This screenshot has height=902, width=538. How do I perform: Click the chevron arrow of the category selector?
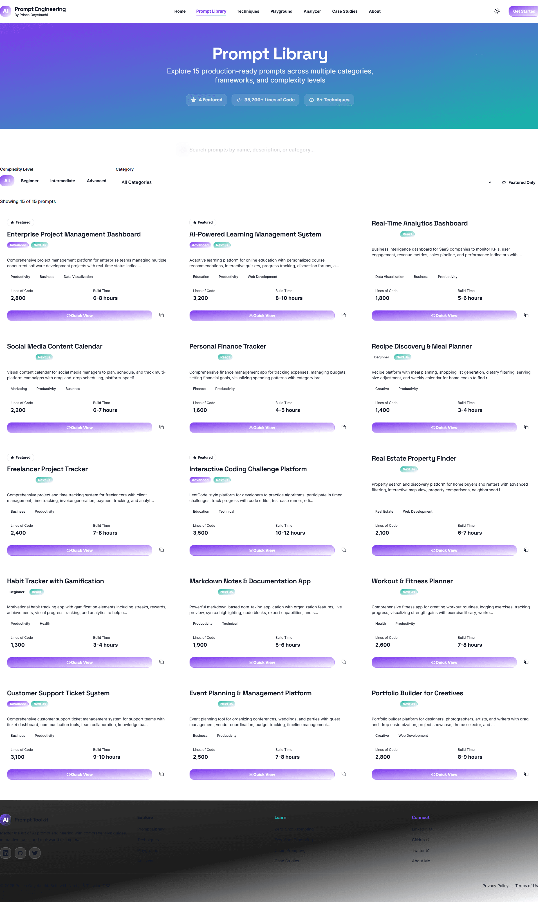(490, 182)
